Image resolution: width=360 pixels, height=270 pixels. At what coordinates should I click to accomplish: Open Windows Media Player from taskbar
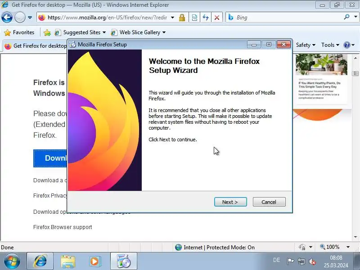tap(95, 261)
